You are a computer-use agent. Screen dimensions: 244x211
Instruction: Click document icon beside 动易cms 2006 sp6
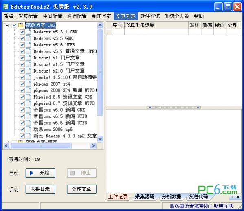pos(29,129)
